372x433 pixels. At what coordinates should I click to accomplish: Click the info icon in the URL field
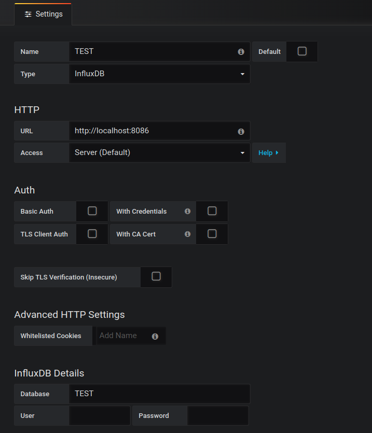point(241,131)
